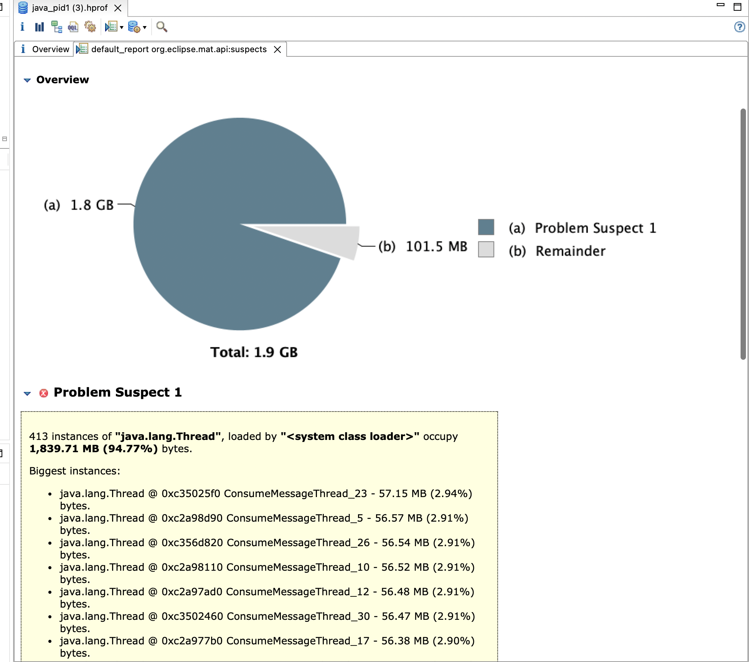Screen dimensions: 749x662
Task: Maximize the editor pane
Action: click(x=737, y=7)
